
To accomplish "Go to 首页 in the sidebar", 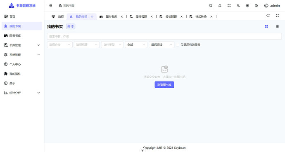I will tap(22, 16).
